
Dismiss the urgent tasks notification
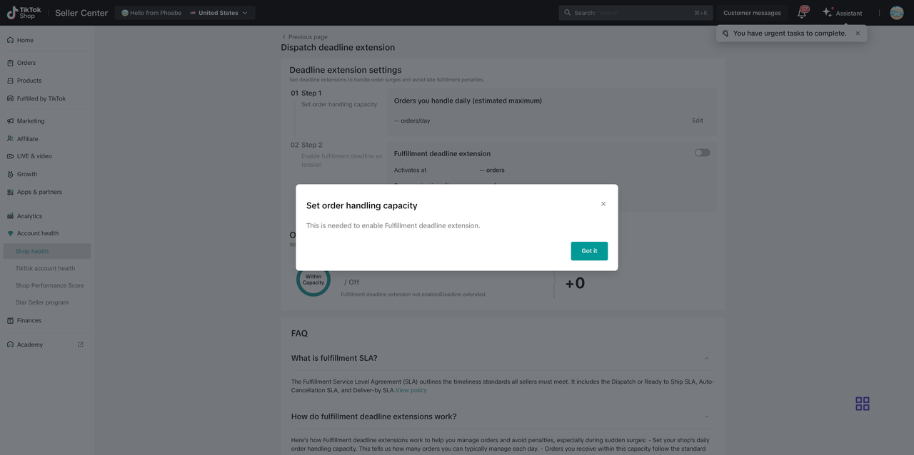[x=858, y=34]
